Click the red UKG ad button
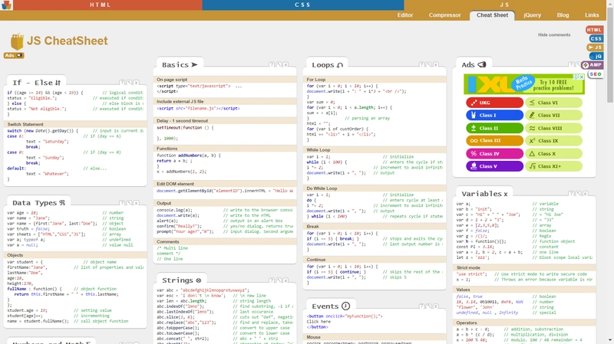The width and height of the screenshot is (614, 344). (x=494, y=103)
